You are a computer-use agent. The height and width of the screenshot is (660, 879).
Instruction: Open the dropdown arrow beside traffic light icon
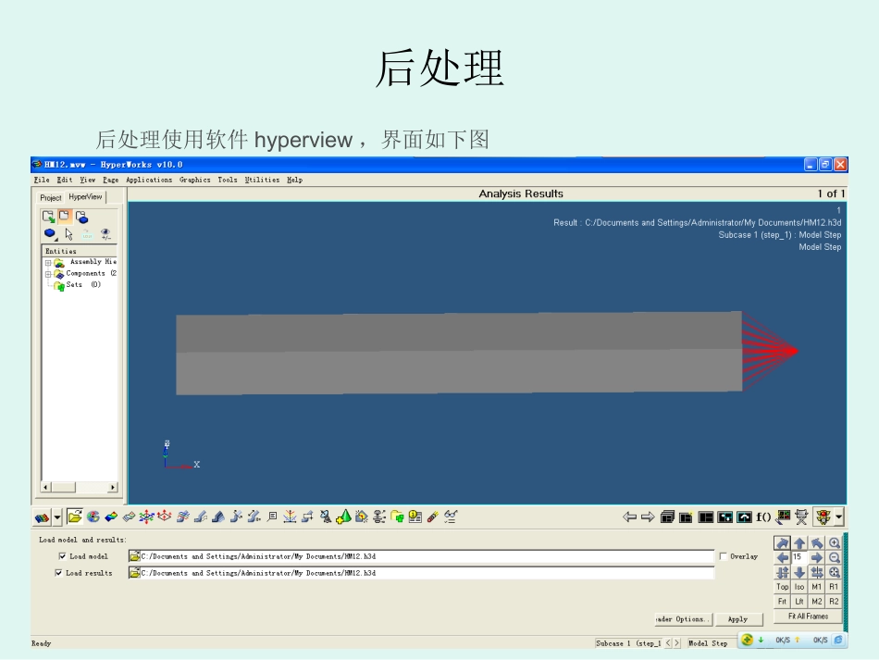coord(838,517)
